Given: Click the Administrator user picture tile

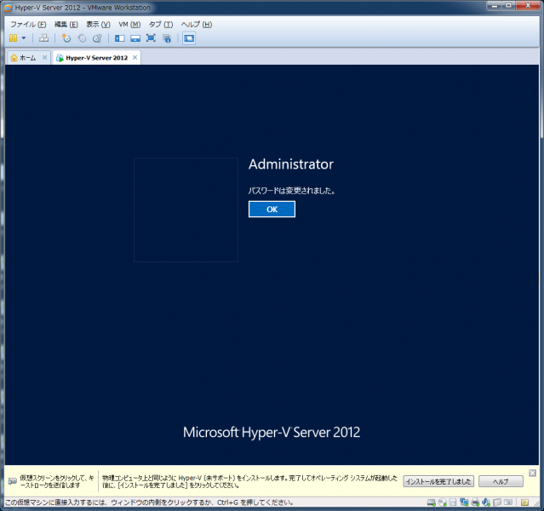Looking at the screenshot, I should pyautogui.click(x=186, y=210).
